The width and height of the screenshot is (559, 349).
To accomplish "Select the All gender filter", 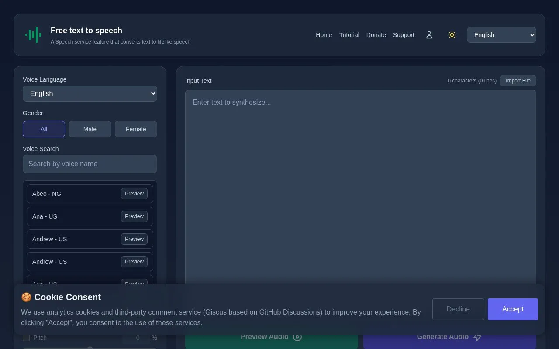I will point(44,129).
